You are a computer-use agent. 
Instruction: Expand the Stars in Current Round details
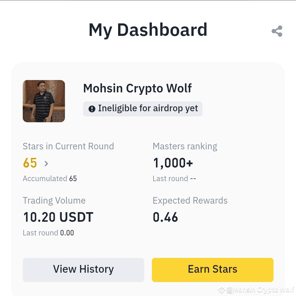click(68, 146)
